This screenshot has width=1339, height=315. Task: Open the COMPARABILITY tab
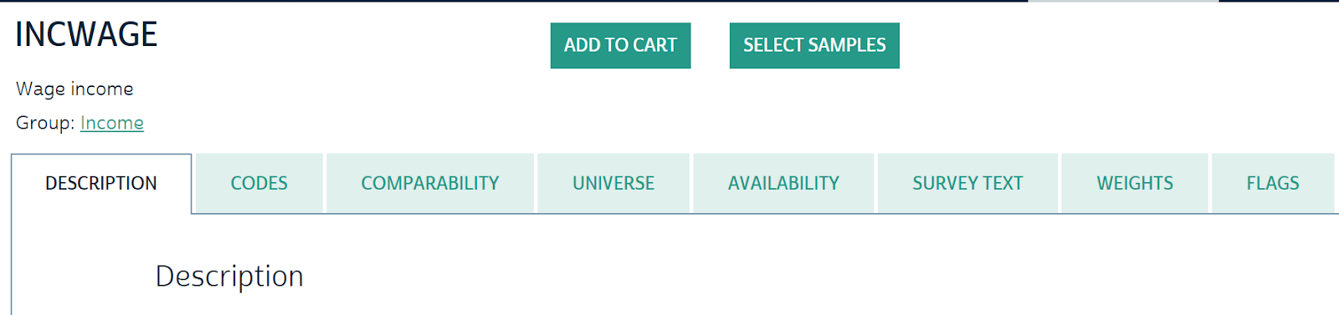(430, 183)
